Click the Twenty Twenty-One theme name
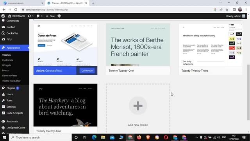Screen dimensions: 250x141 121,70
